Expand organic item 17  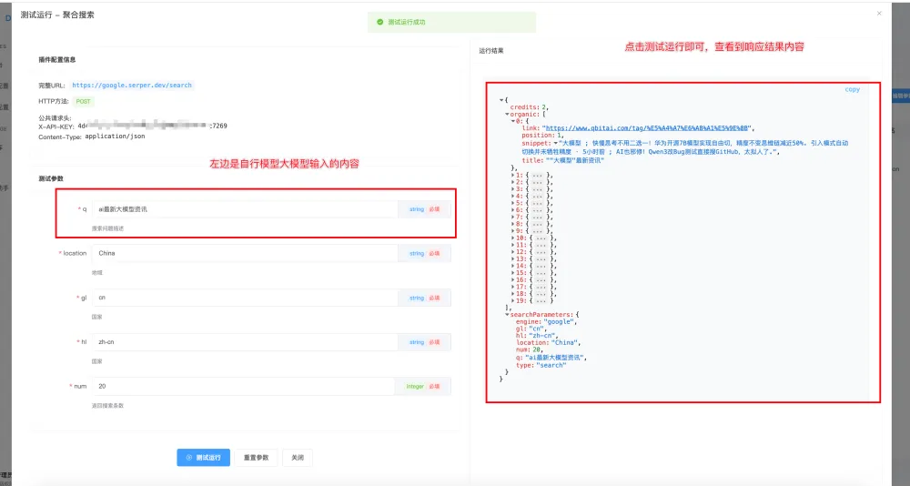click(513, 287)
